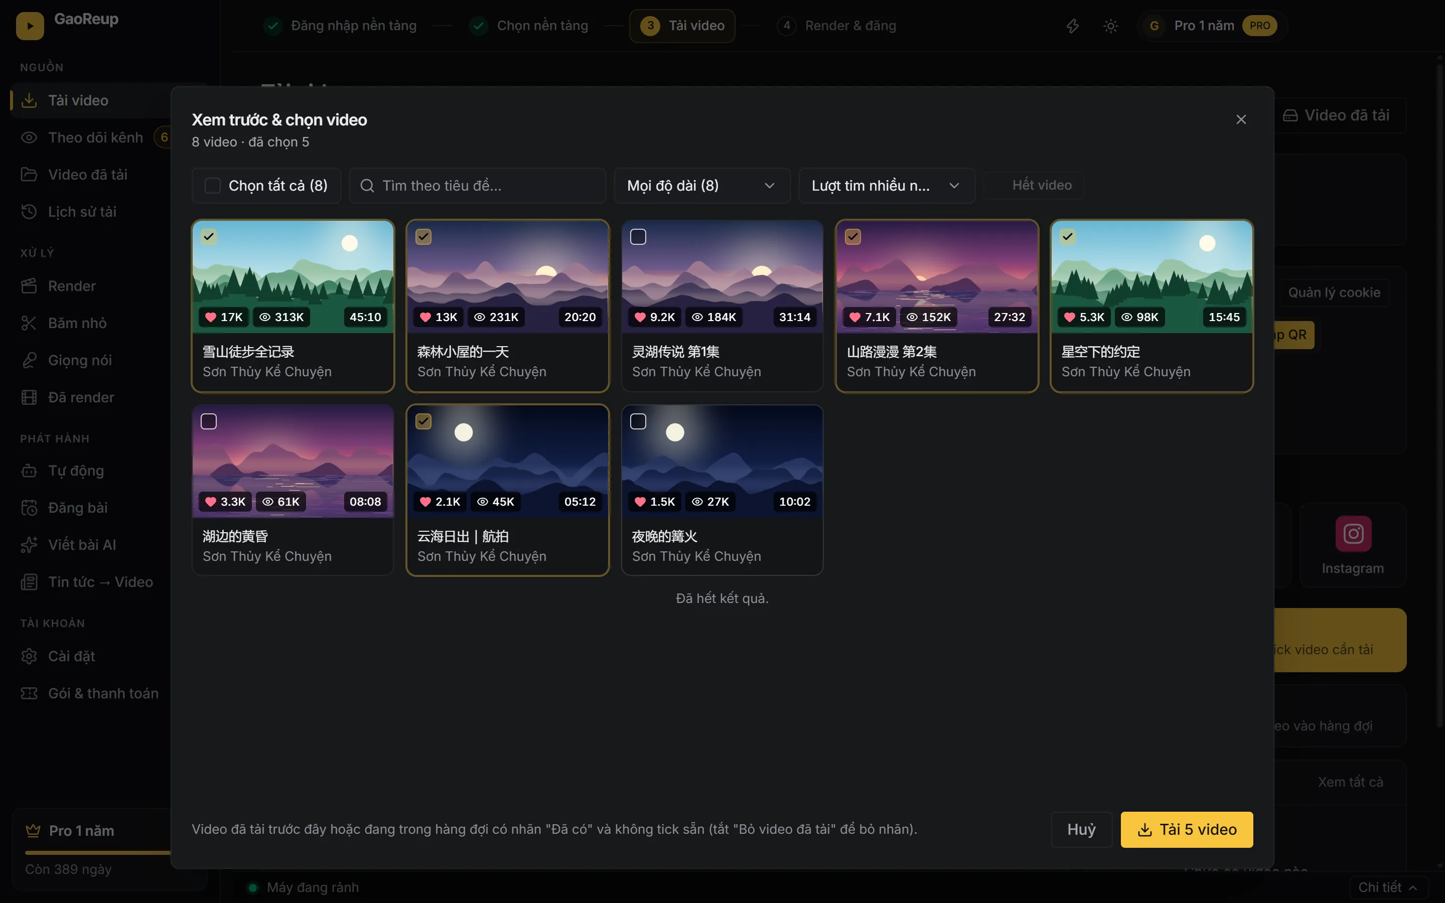Screen dimensions: 1445x903
Task: Click the Tải 5 video button
Action: point(1187,830)
